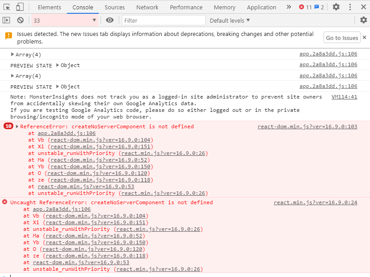Expand the first Array(4) log entry
370x277 pixels.
point(12,54)
